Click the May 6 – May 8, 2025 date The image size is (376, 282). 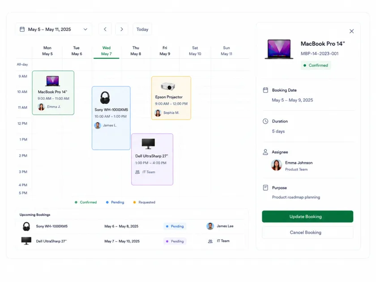(x=121, y=226)
